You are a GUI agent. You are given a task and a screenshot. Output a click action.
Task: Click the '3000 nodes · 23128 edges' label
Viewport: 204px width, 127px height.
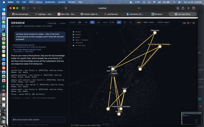coord(156,22)
